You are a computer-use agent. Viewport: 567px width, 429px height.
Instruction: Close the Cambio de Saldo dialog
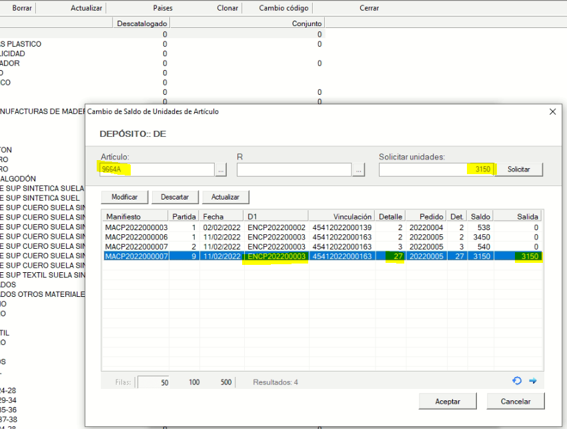[552, 111]
